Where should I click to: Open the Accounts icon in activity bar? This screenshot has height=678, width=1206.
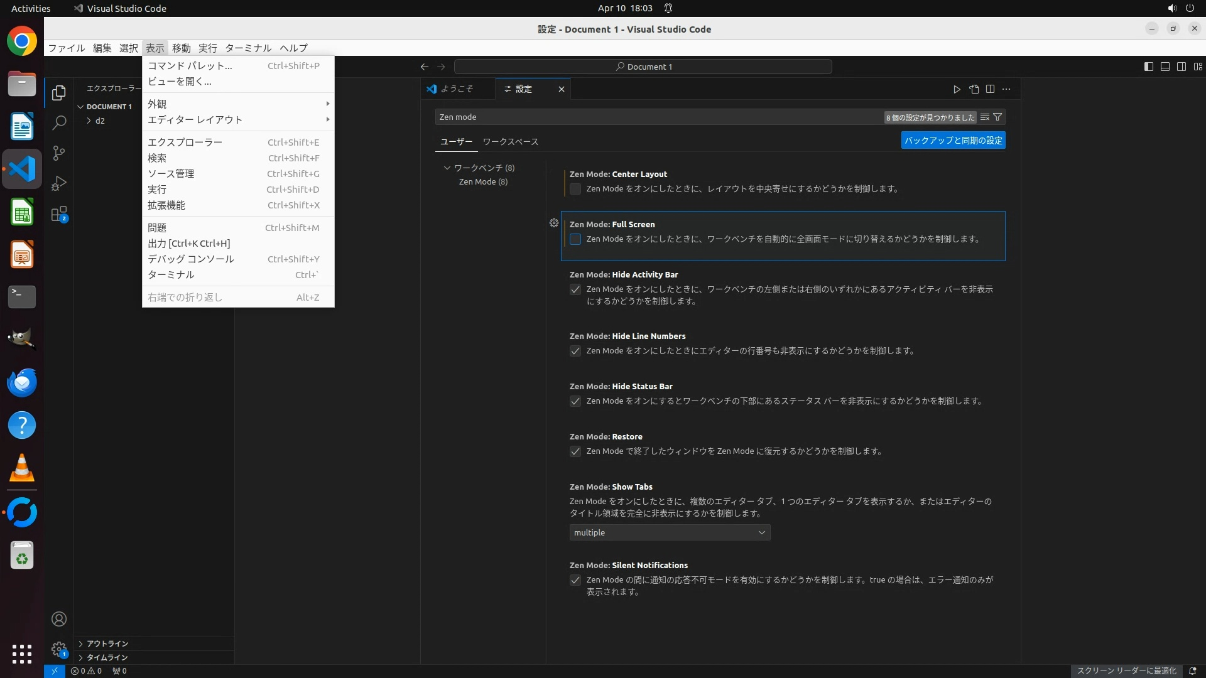pyautogui.click(x=59, y=619)
